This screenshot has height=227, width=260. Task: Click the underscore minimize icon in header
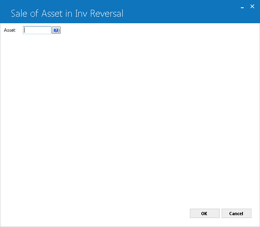(242, 7)
